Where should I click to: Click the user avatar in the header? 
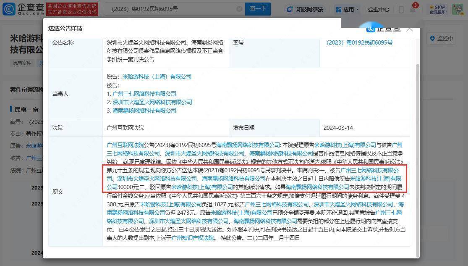click(x=458, y=9)
